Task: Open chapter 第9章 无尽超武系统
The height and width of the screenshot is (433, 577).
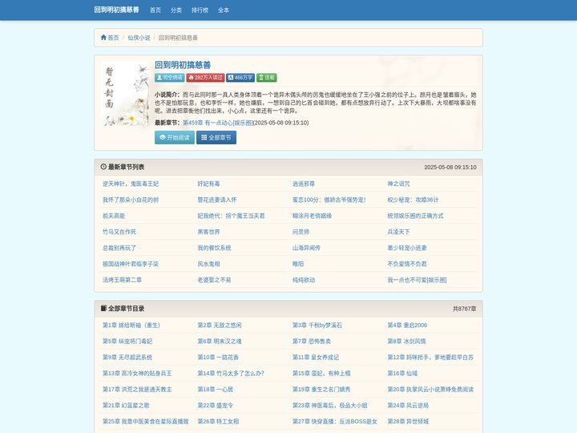Action: (x=127, y=358)
